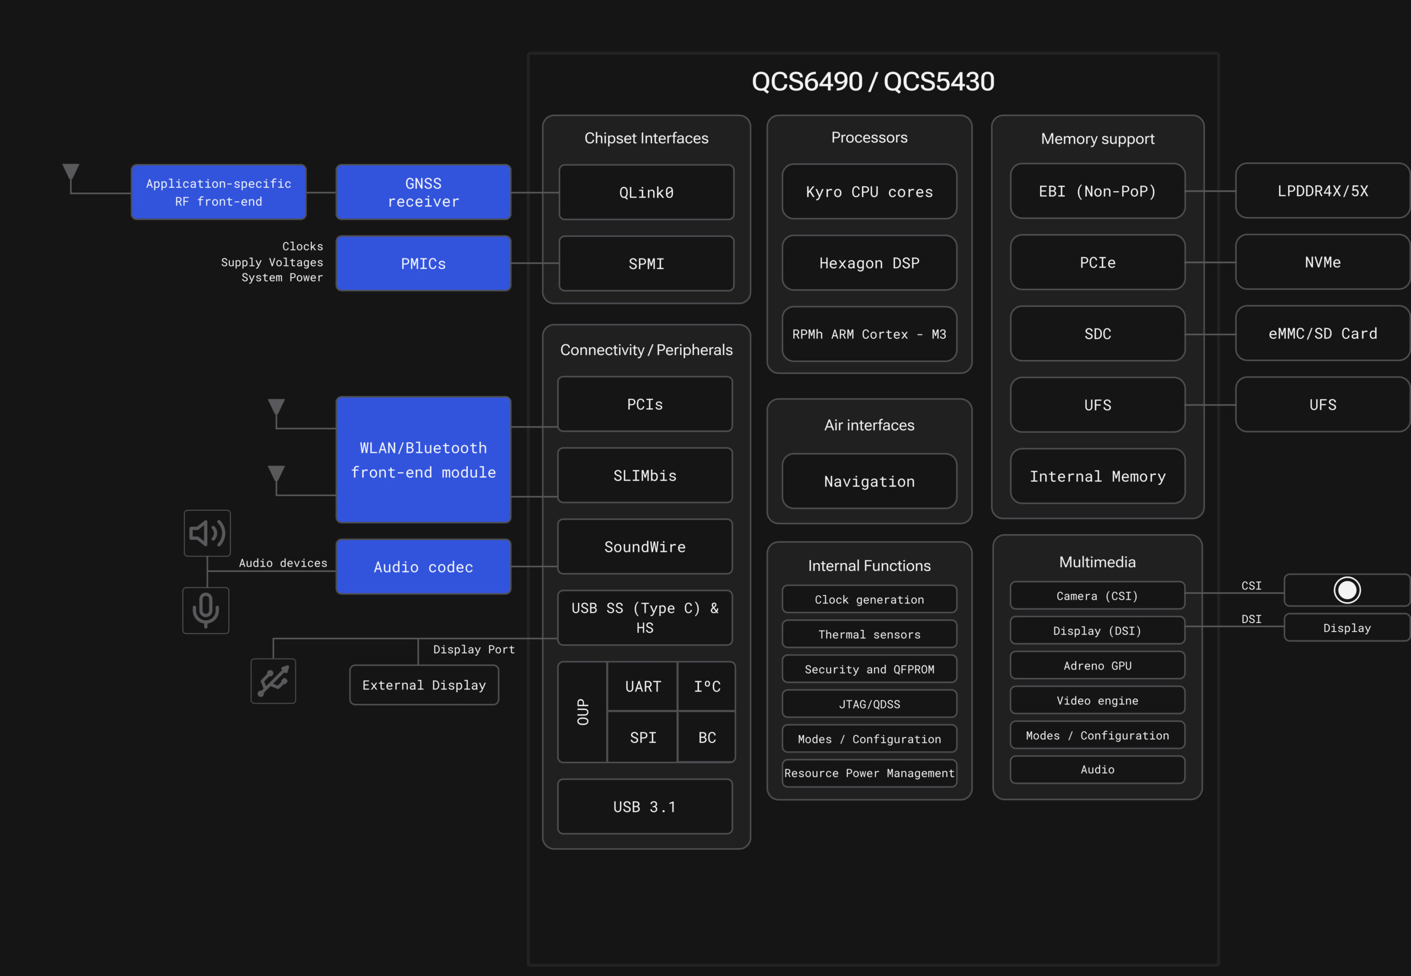Click the Internal Functions heading
The image size is (1411, 976).
(870, 565)
